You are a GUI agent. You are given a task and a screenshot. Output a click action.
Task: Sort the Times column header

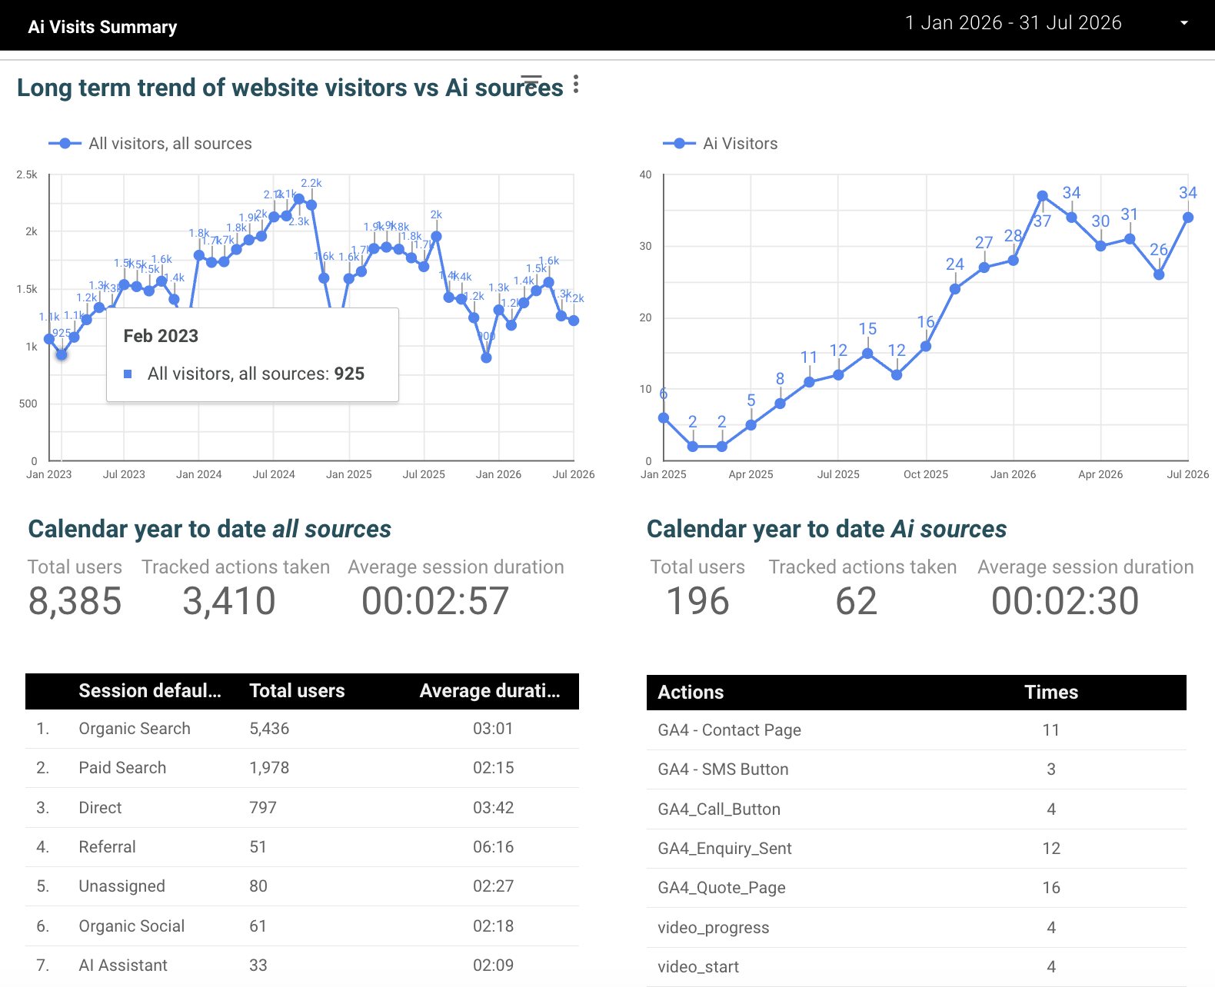(1051, 693)
